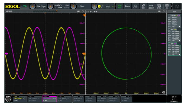The height and width of the screenshot is (105, 185).
Task: Open the acquisition A menu button
Action: tap(50, 6)
